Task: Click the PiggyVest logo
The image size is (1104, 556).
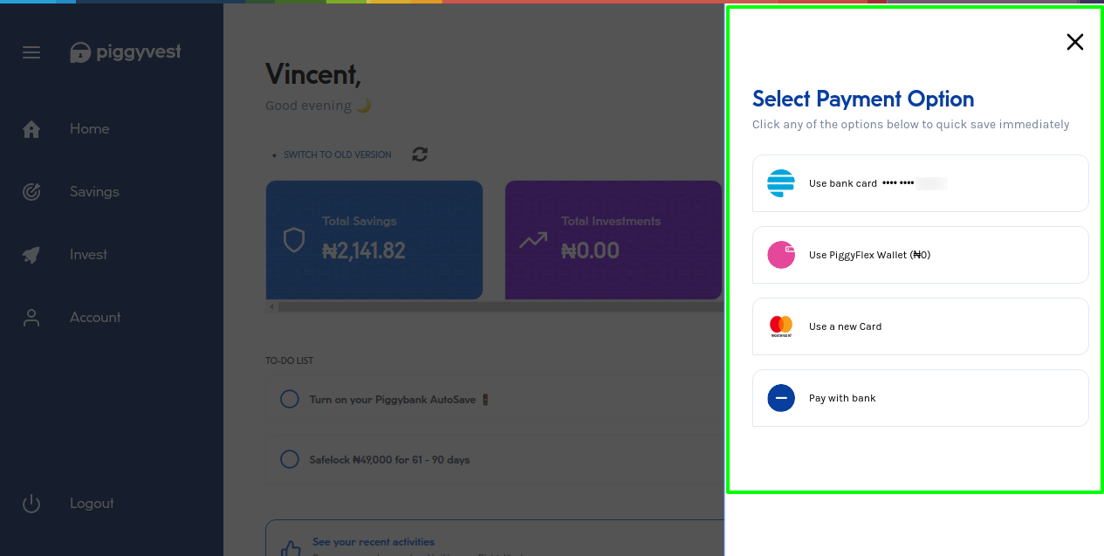Action: tap(126, 52)
